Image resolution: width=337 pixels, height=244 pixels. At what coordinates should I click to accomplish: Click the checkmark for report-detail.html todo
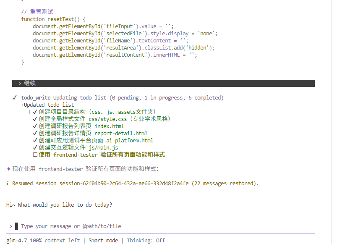(x=35, y=133)
